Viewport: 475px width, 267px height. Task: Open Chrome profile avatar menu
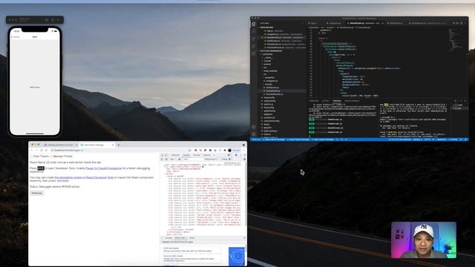coord(229,150)
